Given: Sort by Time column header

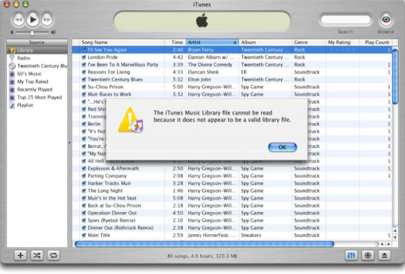Looking at the screenshot, I should [x=175, y=42].
